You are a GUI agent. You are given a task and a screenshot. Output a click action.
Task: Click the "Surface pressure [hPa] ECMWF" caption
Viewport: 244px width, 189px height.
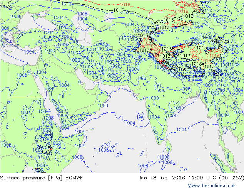pos(42,178)
